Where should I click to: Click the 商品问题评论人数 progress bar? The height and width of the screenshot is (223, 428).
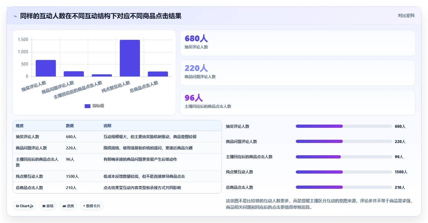(344, 141)
